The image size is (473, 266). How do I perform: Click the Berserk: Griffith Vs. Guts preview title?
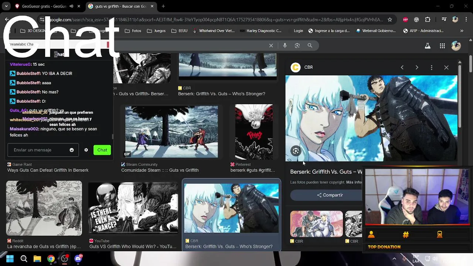[326, 172]
